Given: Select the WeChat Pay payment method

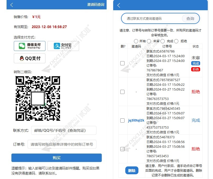Looking at the screenshot, I should pyautogui.click(x=29, y=46).
